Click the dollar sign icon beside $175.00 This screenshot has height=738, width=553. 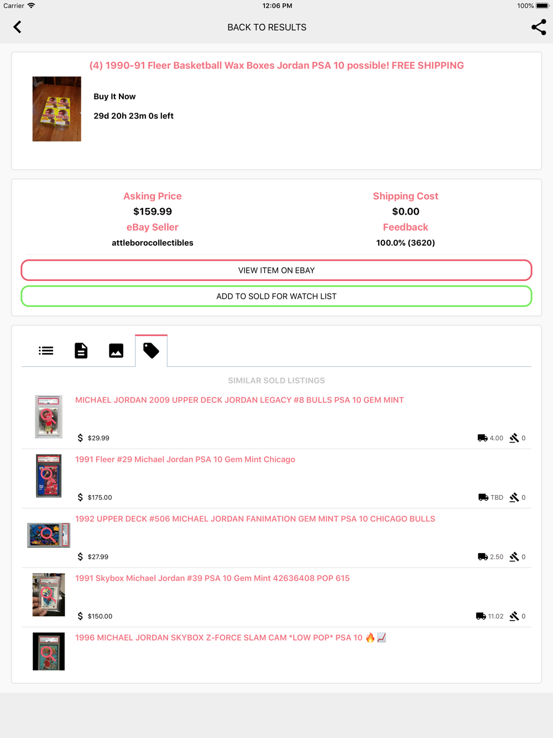point(80,497)
